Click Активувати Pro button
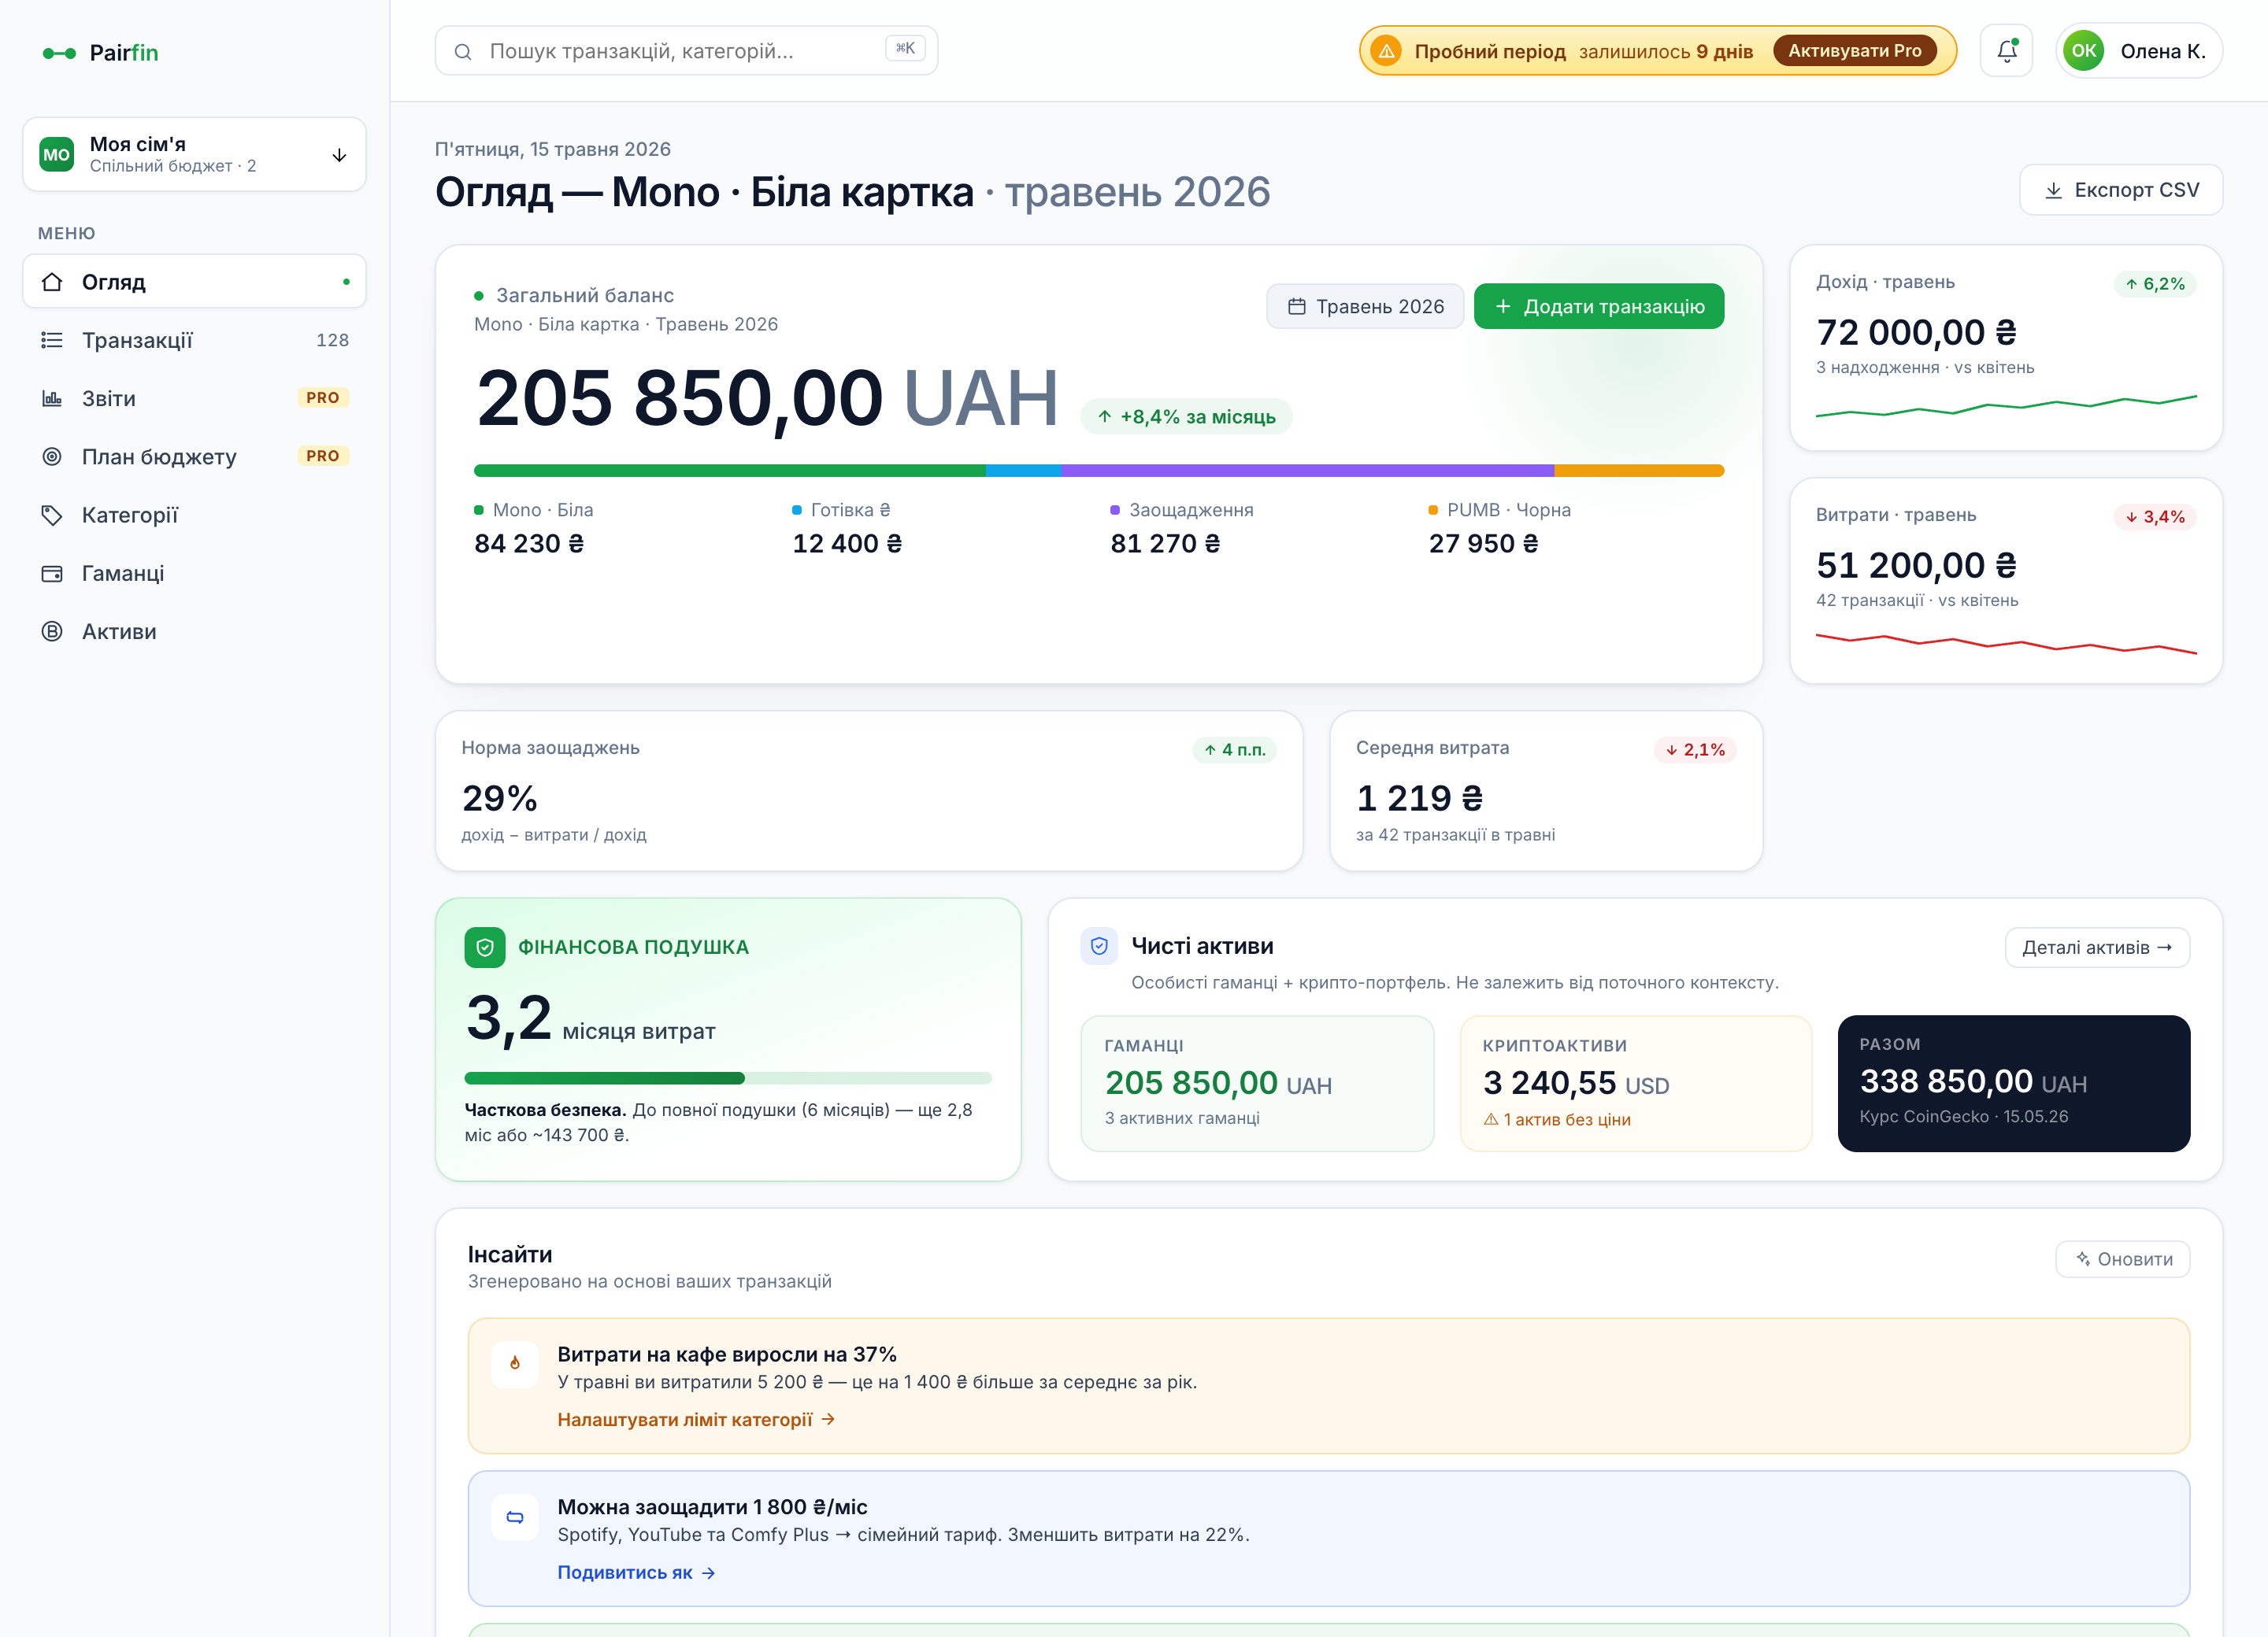The image size is (2268, 1637). pos(1855,51)
